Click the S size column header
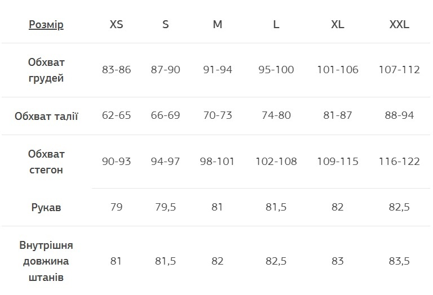Screen dimensions: 433x295 (165, 25)
